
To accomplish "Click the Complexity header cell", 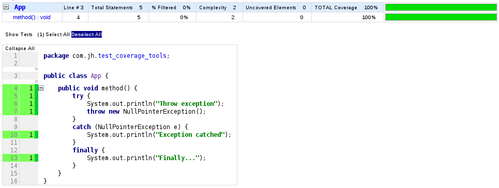I will pos(219,7).
